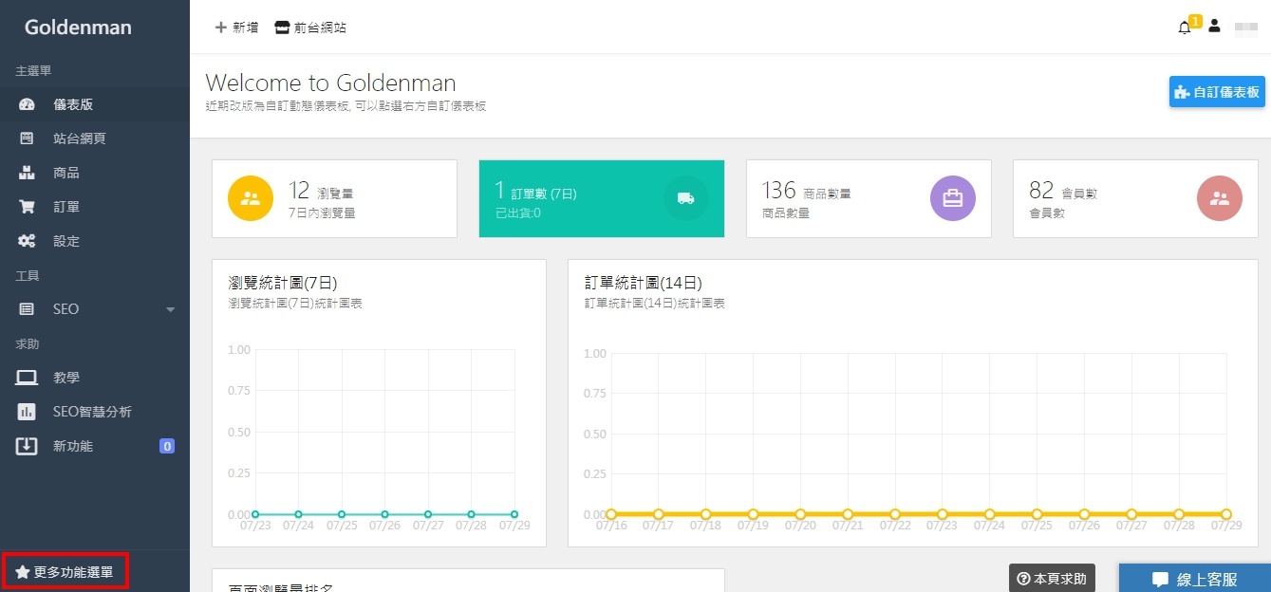The width and height of the screenshot is (1271, 592).
Task: Open the 設定 settings menu item
Action: pos(95,241)
